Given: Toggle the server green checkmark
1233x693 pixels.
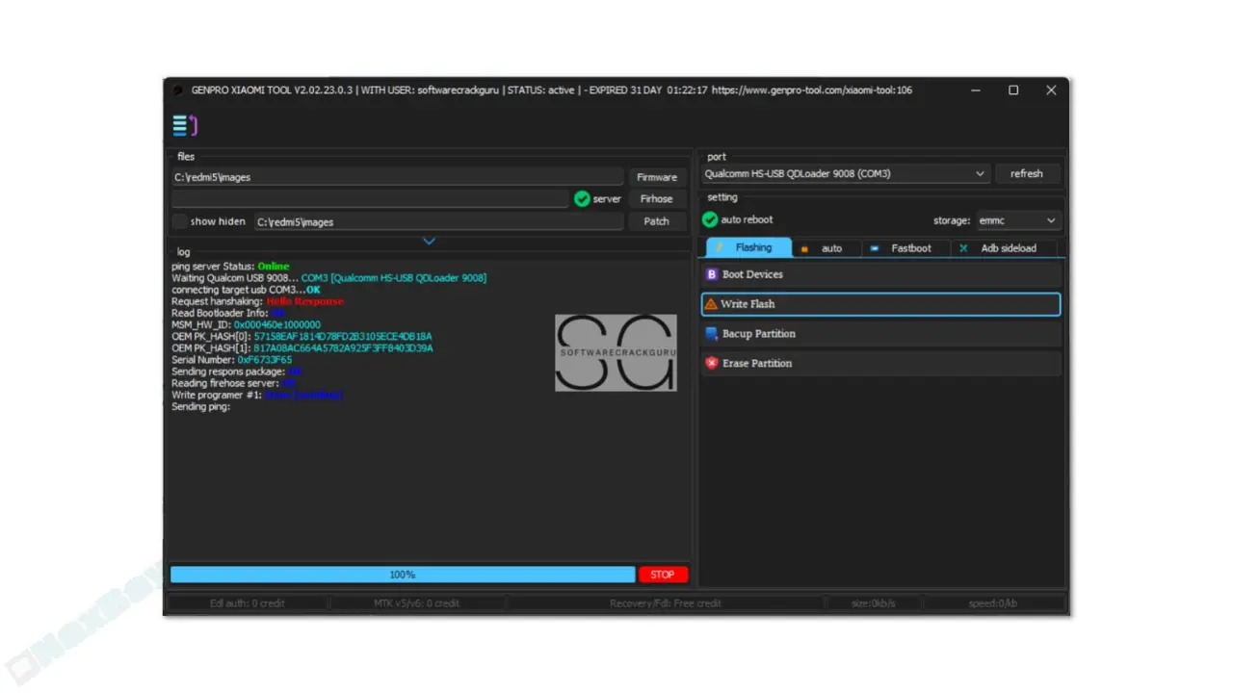Looking at the screenshot, I should 582,199.
